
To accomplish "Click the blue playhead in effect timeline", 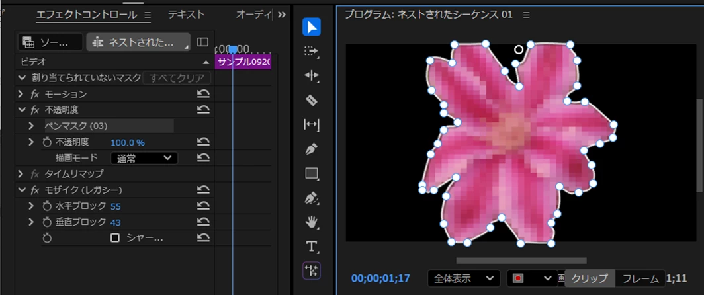I will coord(233,50).
